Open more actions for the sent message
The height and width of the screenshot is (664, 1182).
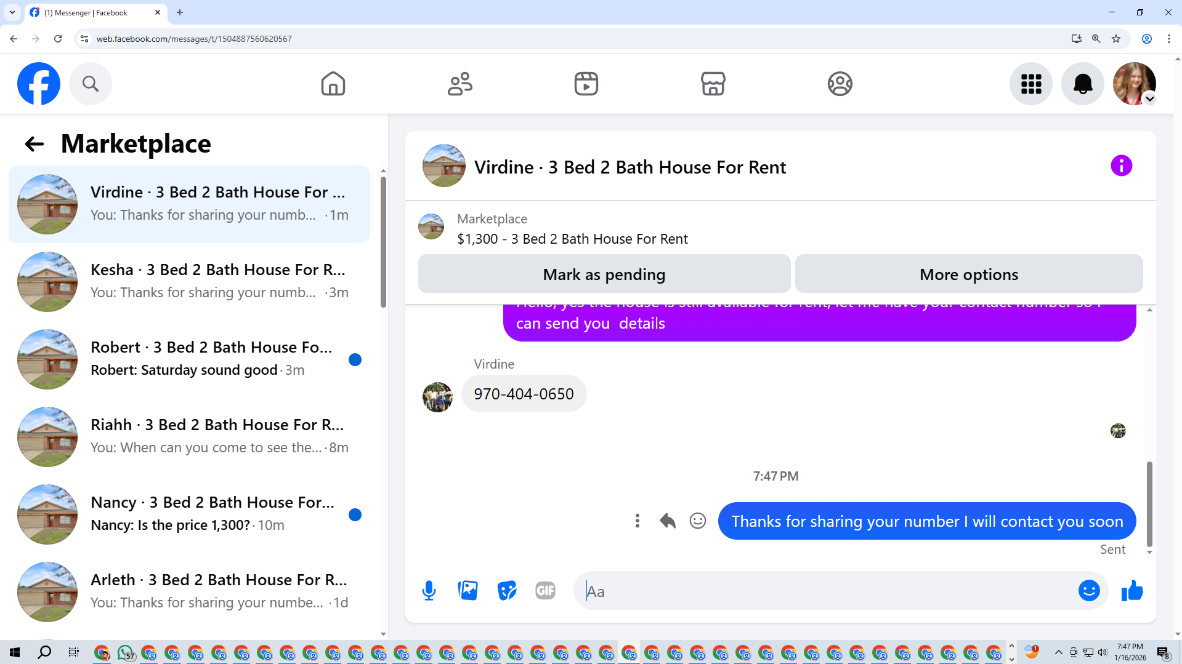638,521
